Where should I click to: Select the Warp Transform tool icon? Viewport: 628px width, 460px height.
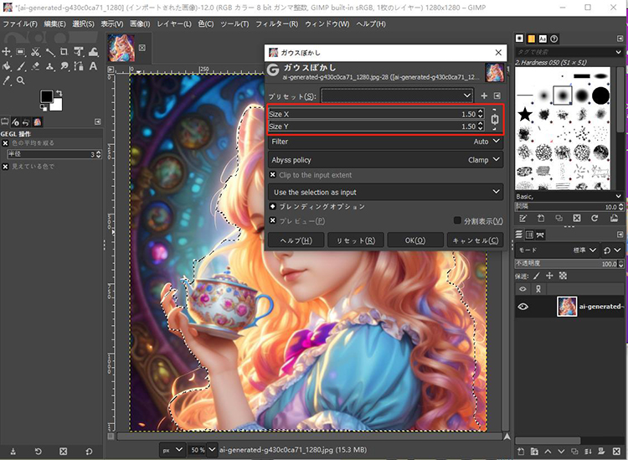point(93,51)
